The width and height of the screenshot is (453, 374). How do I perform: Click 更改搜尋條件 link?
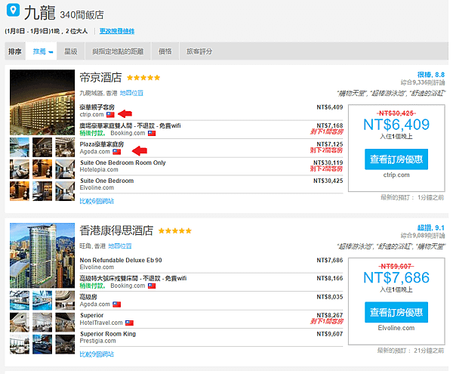pos(117,31)
